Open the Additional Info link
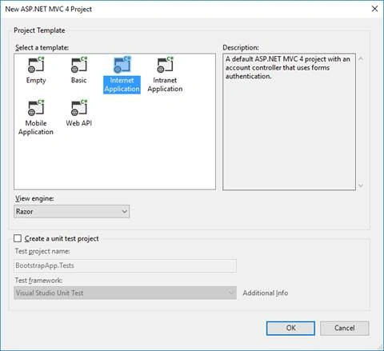Image resolution: width=384 pixels, height=351 pixels. pos(266,293)
